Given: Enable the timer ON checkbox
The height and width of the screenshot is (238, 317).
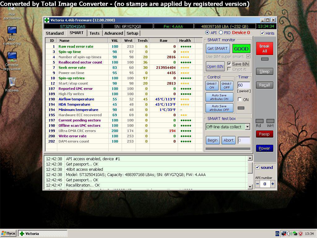Looking at the screenshot, I should tap(240, 99).
